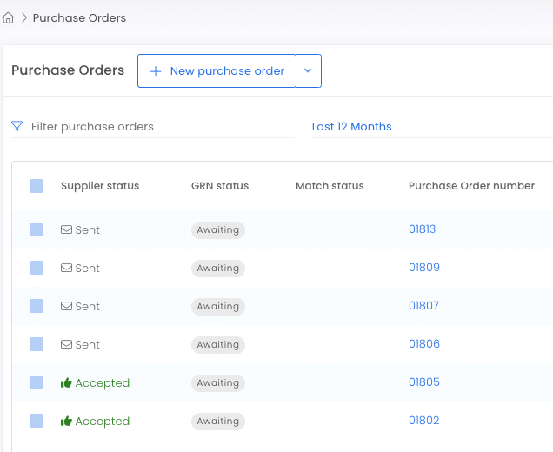Click the Awaiting badge on order 01806
The height and width of the screenshot is (452, 553).
point(218,344)
